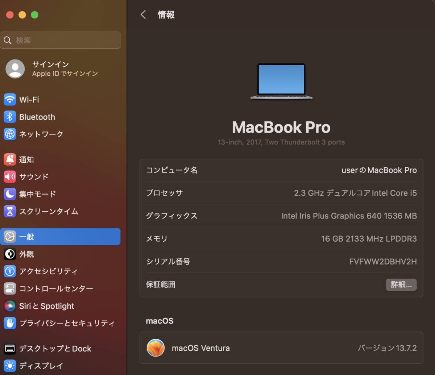Viewport: 435px width, 375px height.
Task: Click the Siri と Spotlight icon
Action: coord(10,306)
